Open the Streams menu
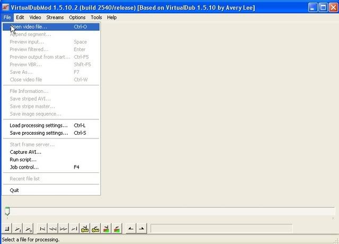Image resolution: width=339 pixels, height=244 pixels. tap(55, 18)
